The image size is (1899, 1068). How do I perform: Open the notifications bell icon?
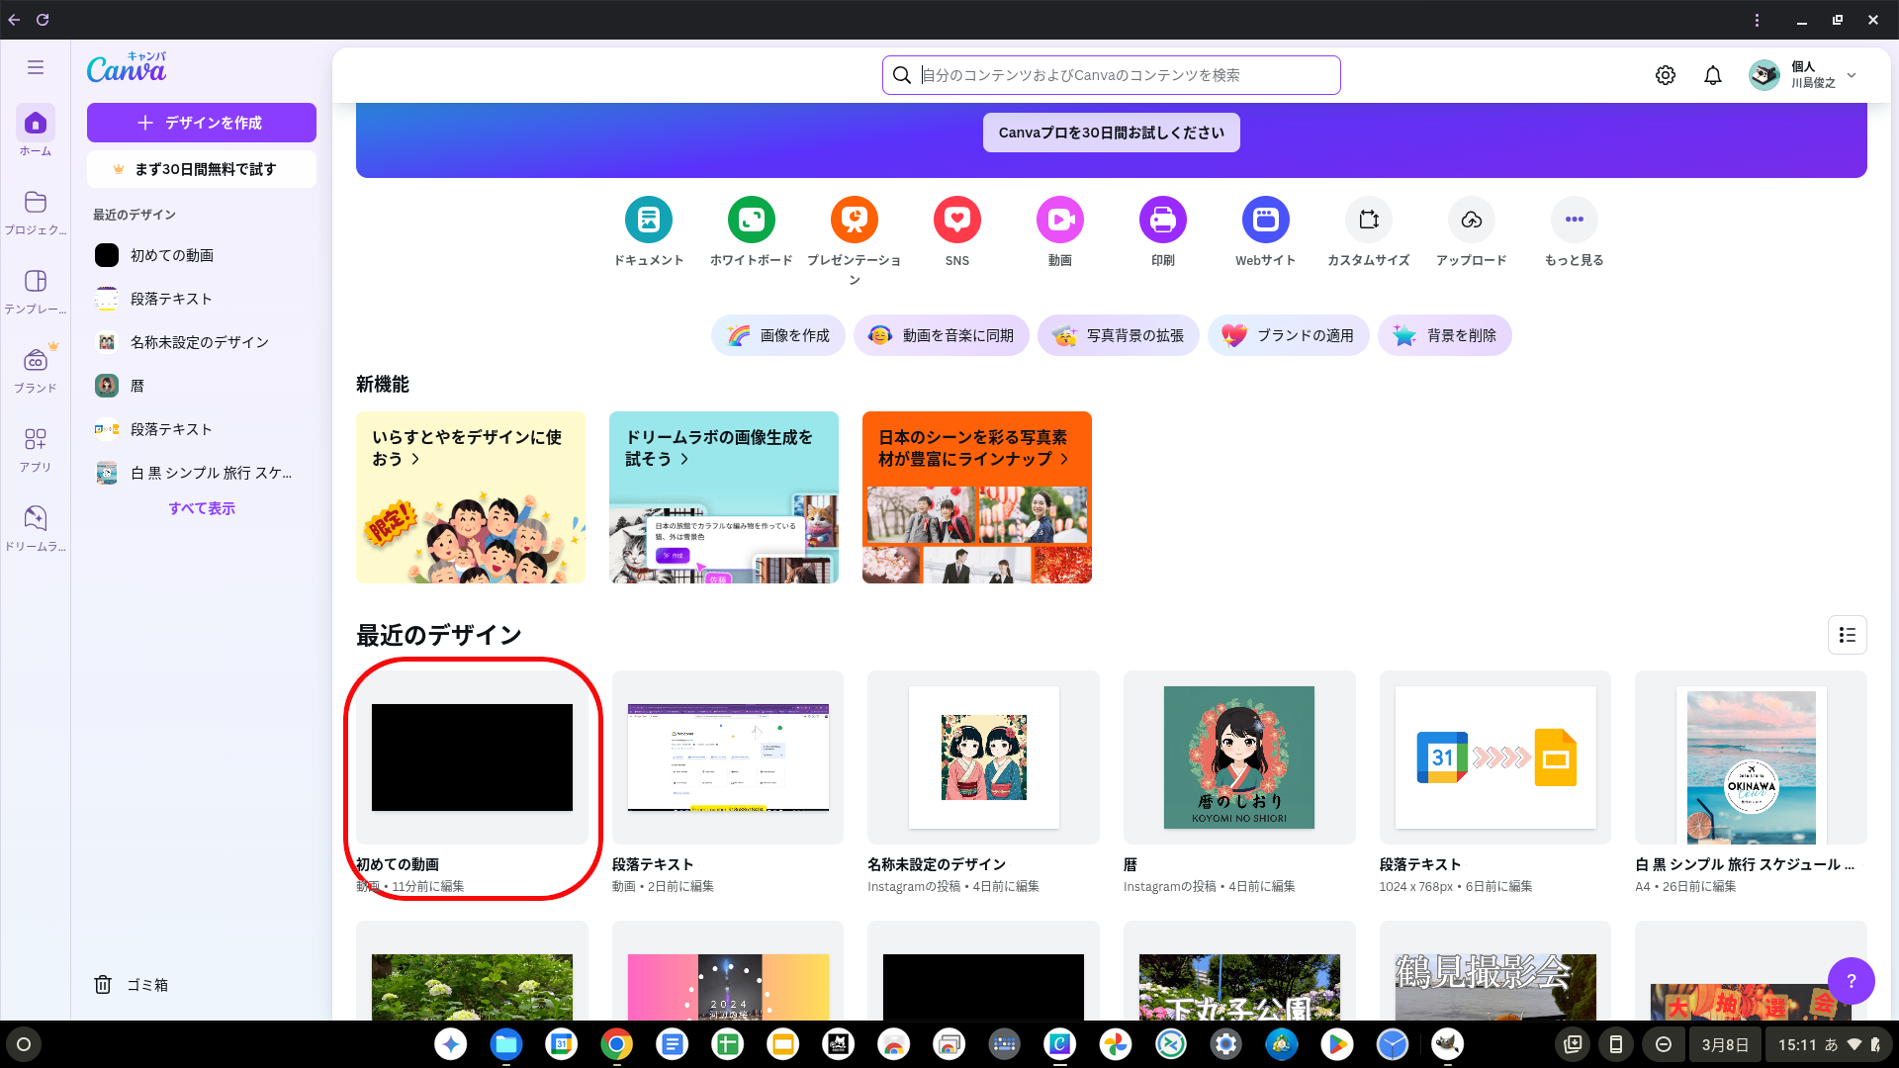point(1712,75)
